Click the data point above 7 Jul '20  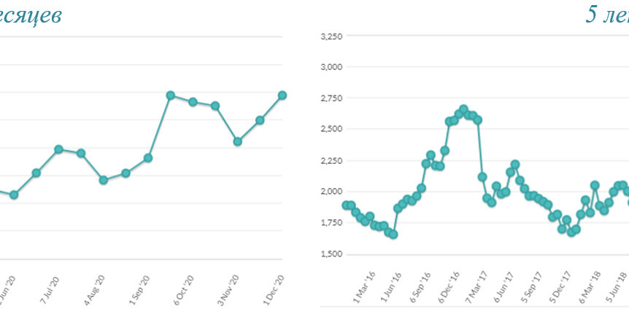point(58,149)
